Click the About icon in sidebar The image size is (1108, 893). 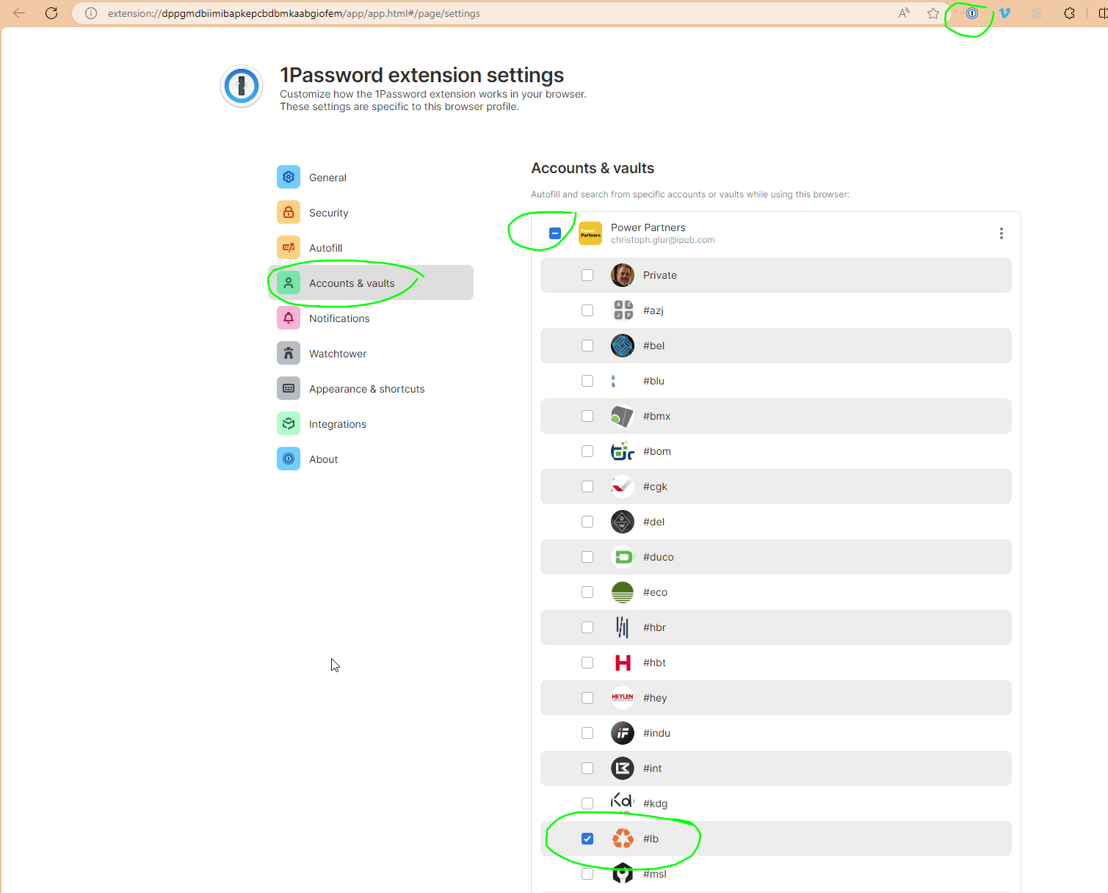tap(289, 459)
